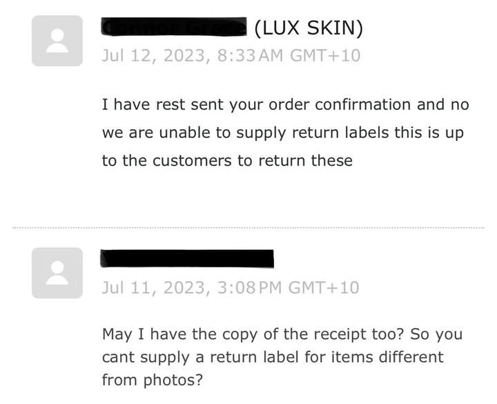Click the 8:33 AM GMT+10 time text
This screenshot has width=497, height=404.
click(289, 55)
